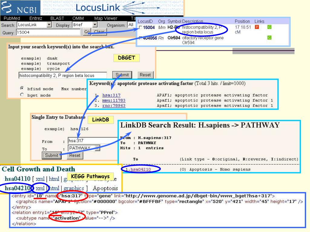Click the 'Apoptosis - Homo sapiens' result text

click(x=220, y=169)
